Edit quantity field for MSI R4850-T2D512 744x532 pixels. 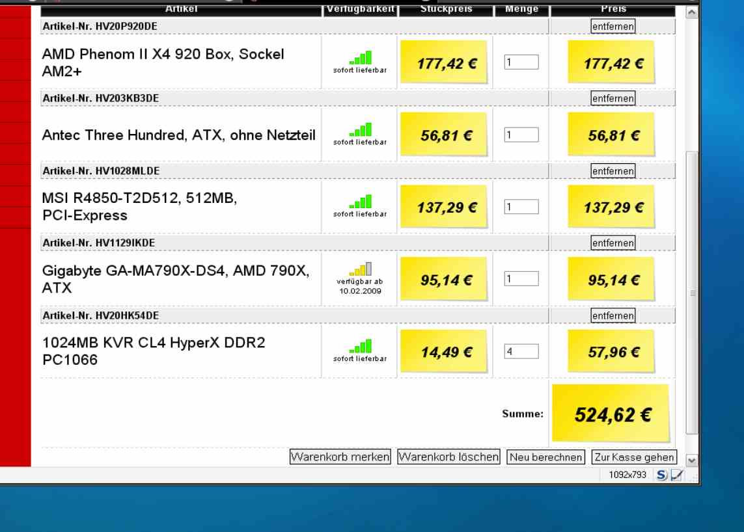[x=521, y=207]
